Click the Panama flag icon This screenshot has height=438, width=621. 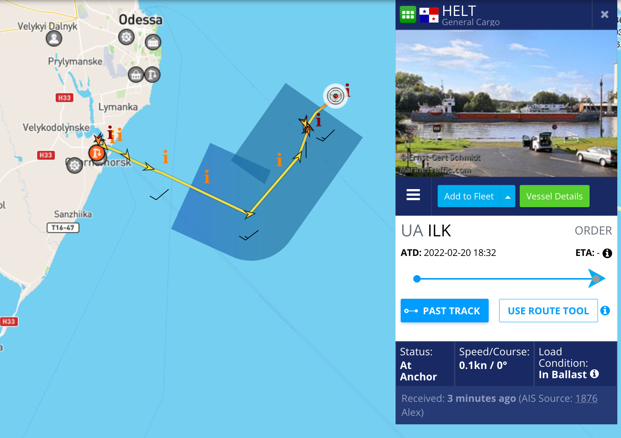pyautogui.click(x=429, y=15)
